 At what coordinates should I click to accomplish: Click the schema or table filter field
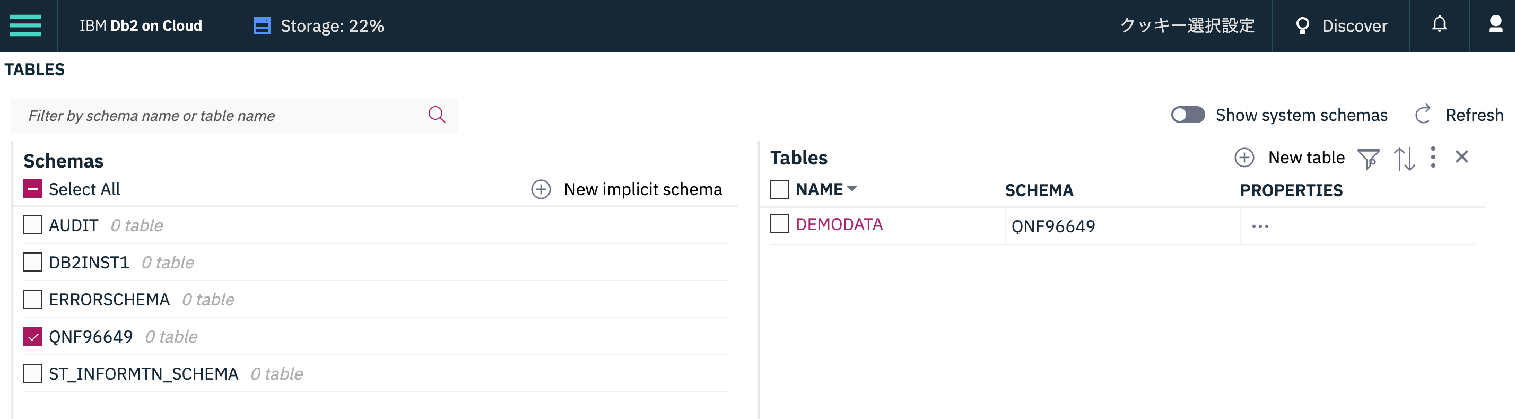pos(223,116)
